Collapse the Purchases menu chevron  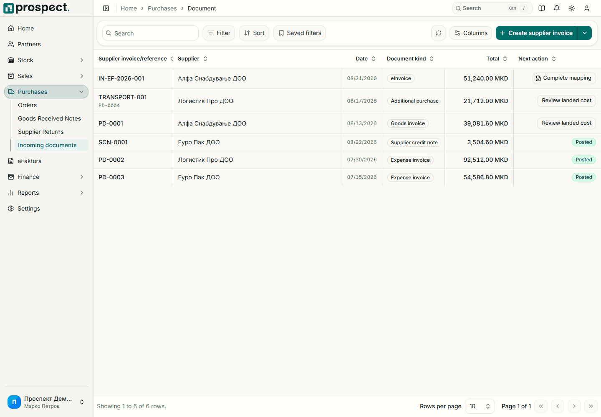click(81, 92)
